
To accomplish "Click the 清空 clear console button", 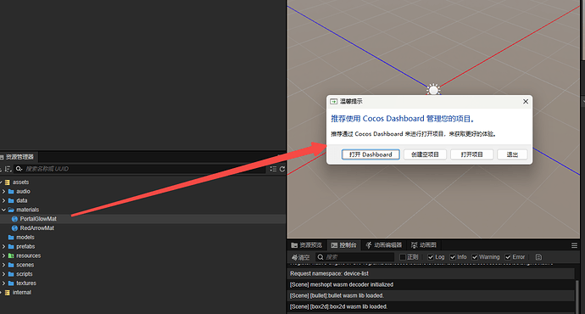I will tap(301, 257).
